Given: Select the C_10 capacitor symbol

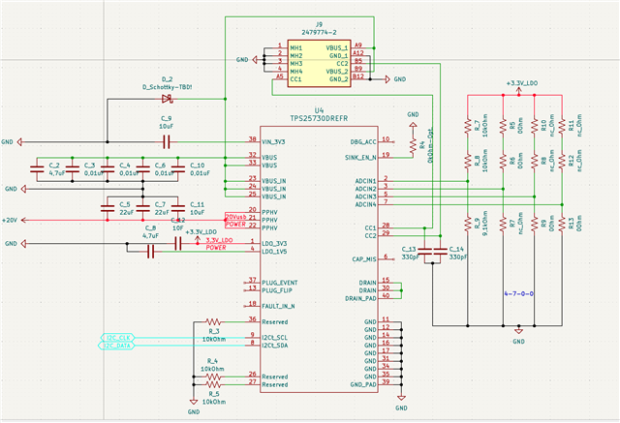Looking at the screenshot, I should tap(178, 169).
